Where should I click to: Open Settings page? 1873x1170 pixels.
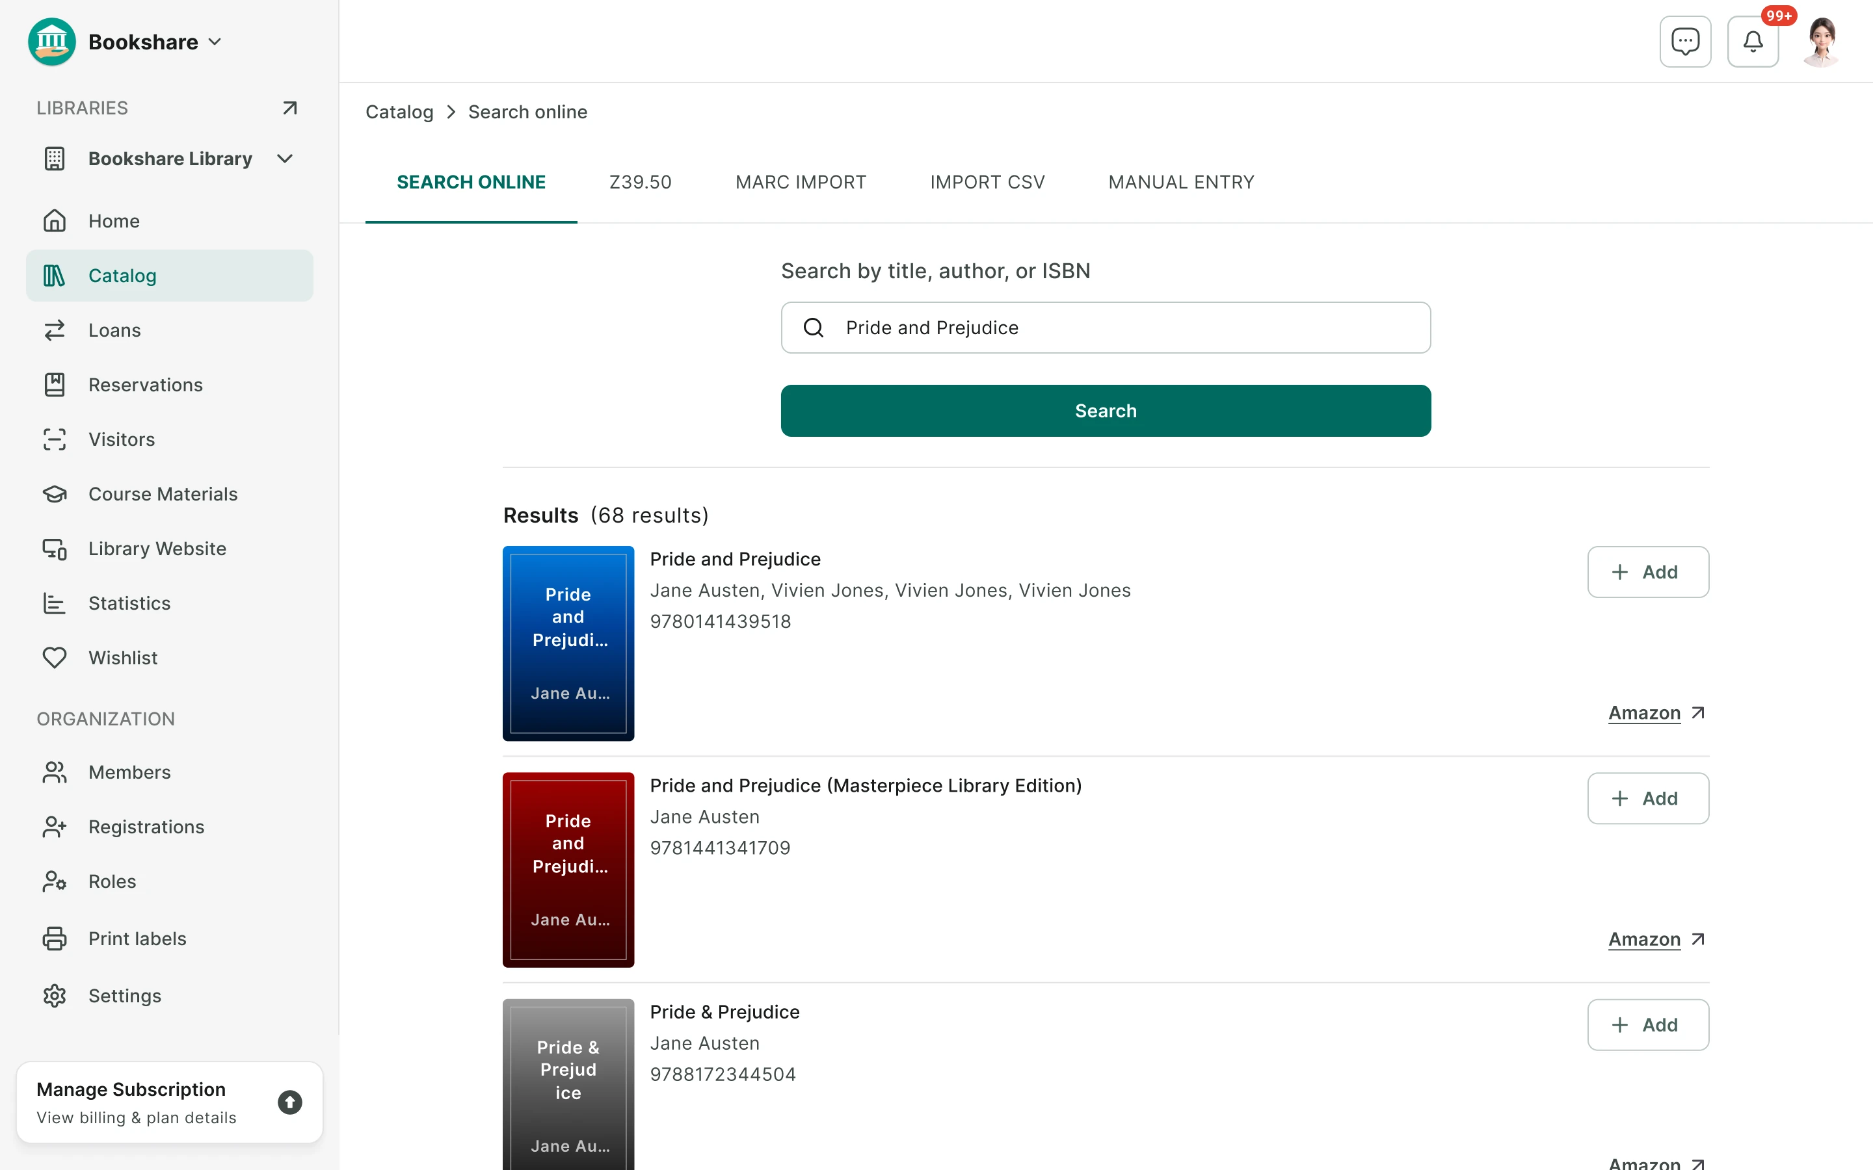[170, 996]
